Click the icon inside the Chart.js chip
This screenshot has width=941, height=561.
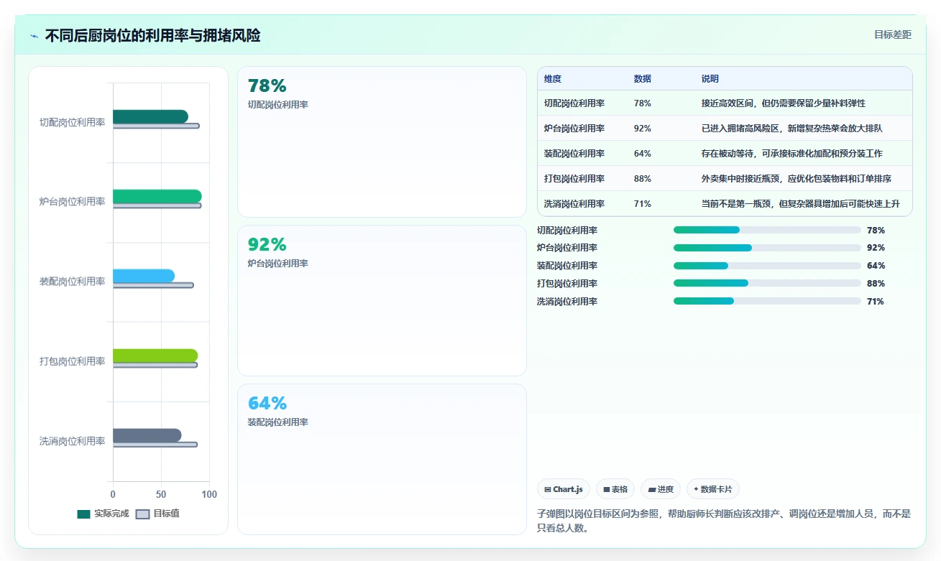[548, 489]
